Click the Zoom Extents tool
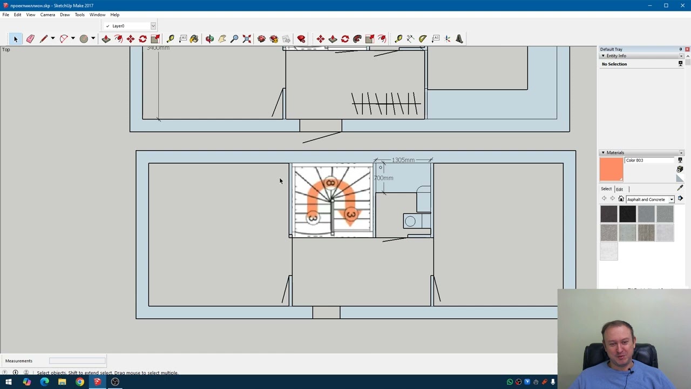The width and height of the screenshot is (691, 389). coord(247,39)
